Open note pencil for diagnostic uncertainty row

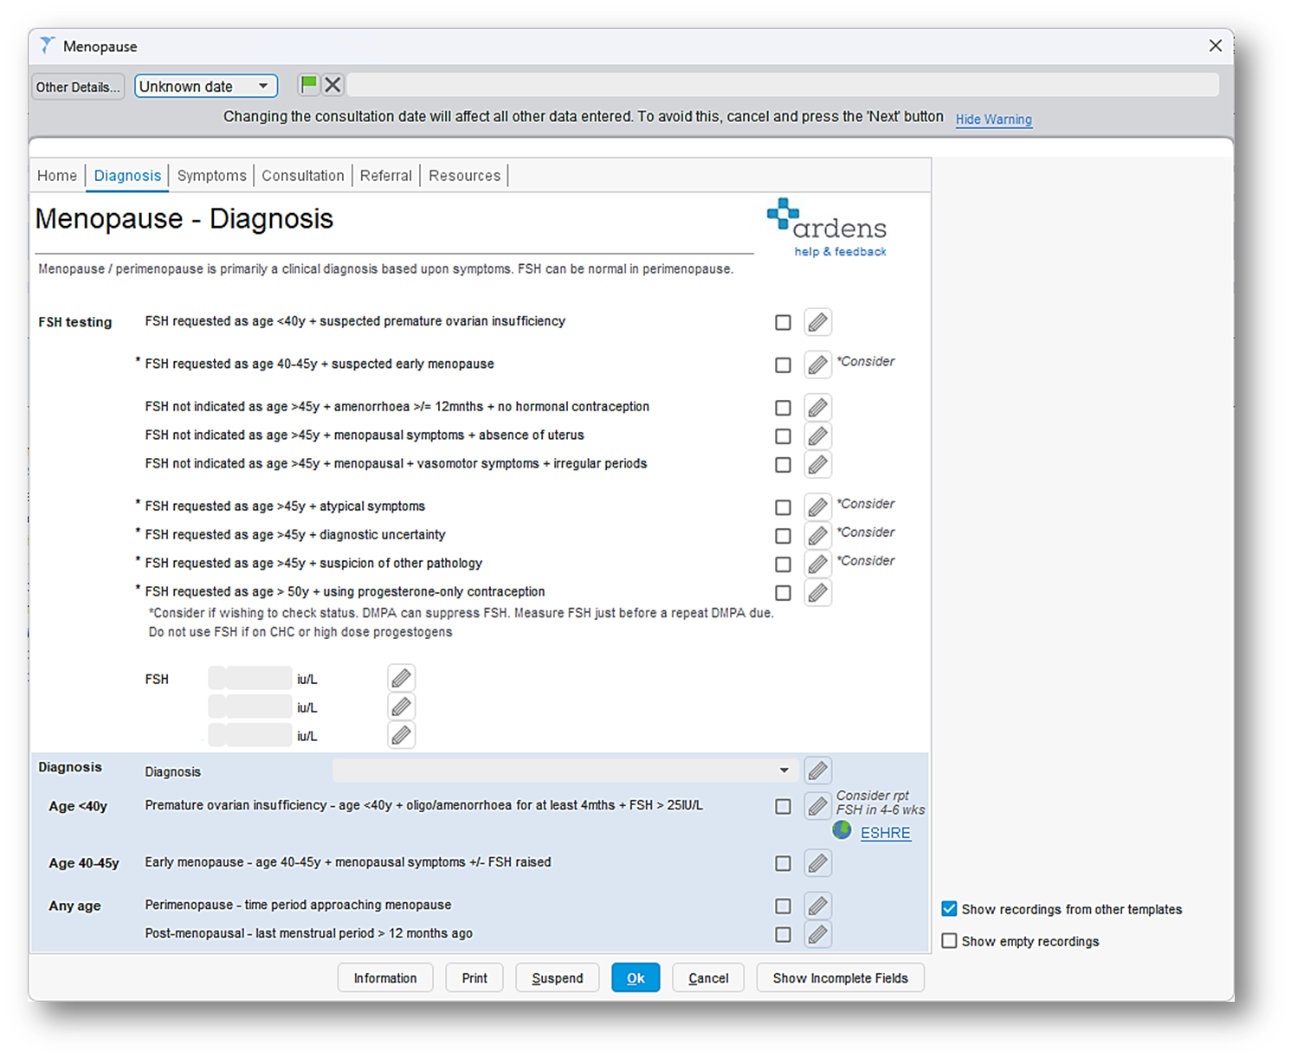coord(817,535)
